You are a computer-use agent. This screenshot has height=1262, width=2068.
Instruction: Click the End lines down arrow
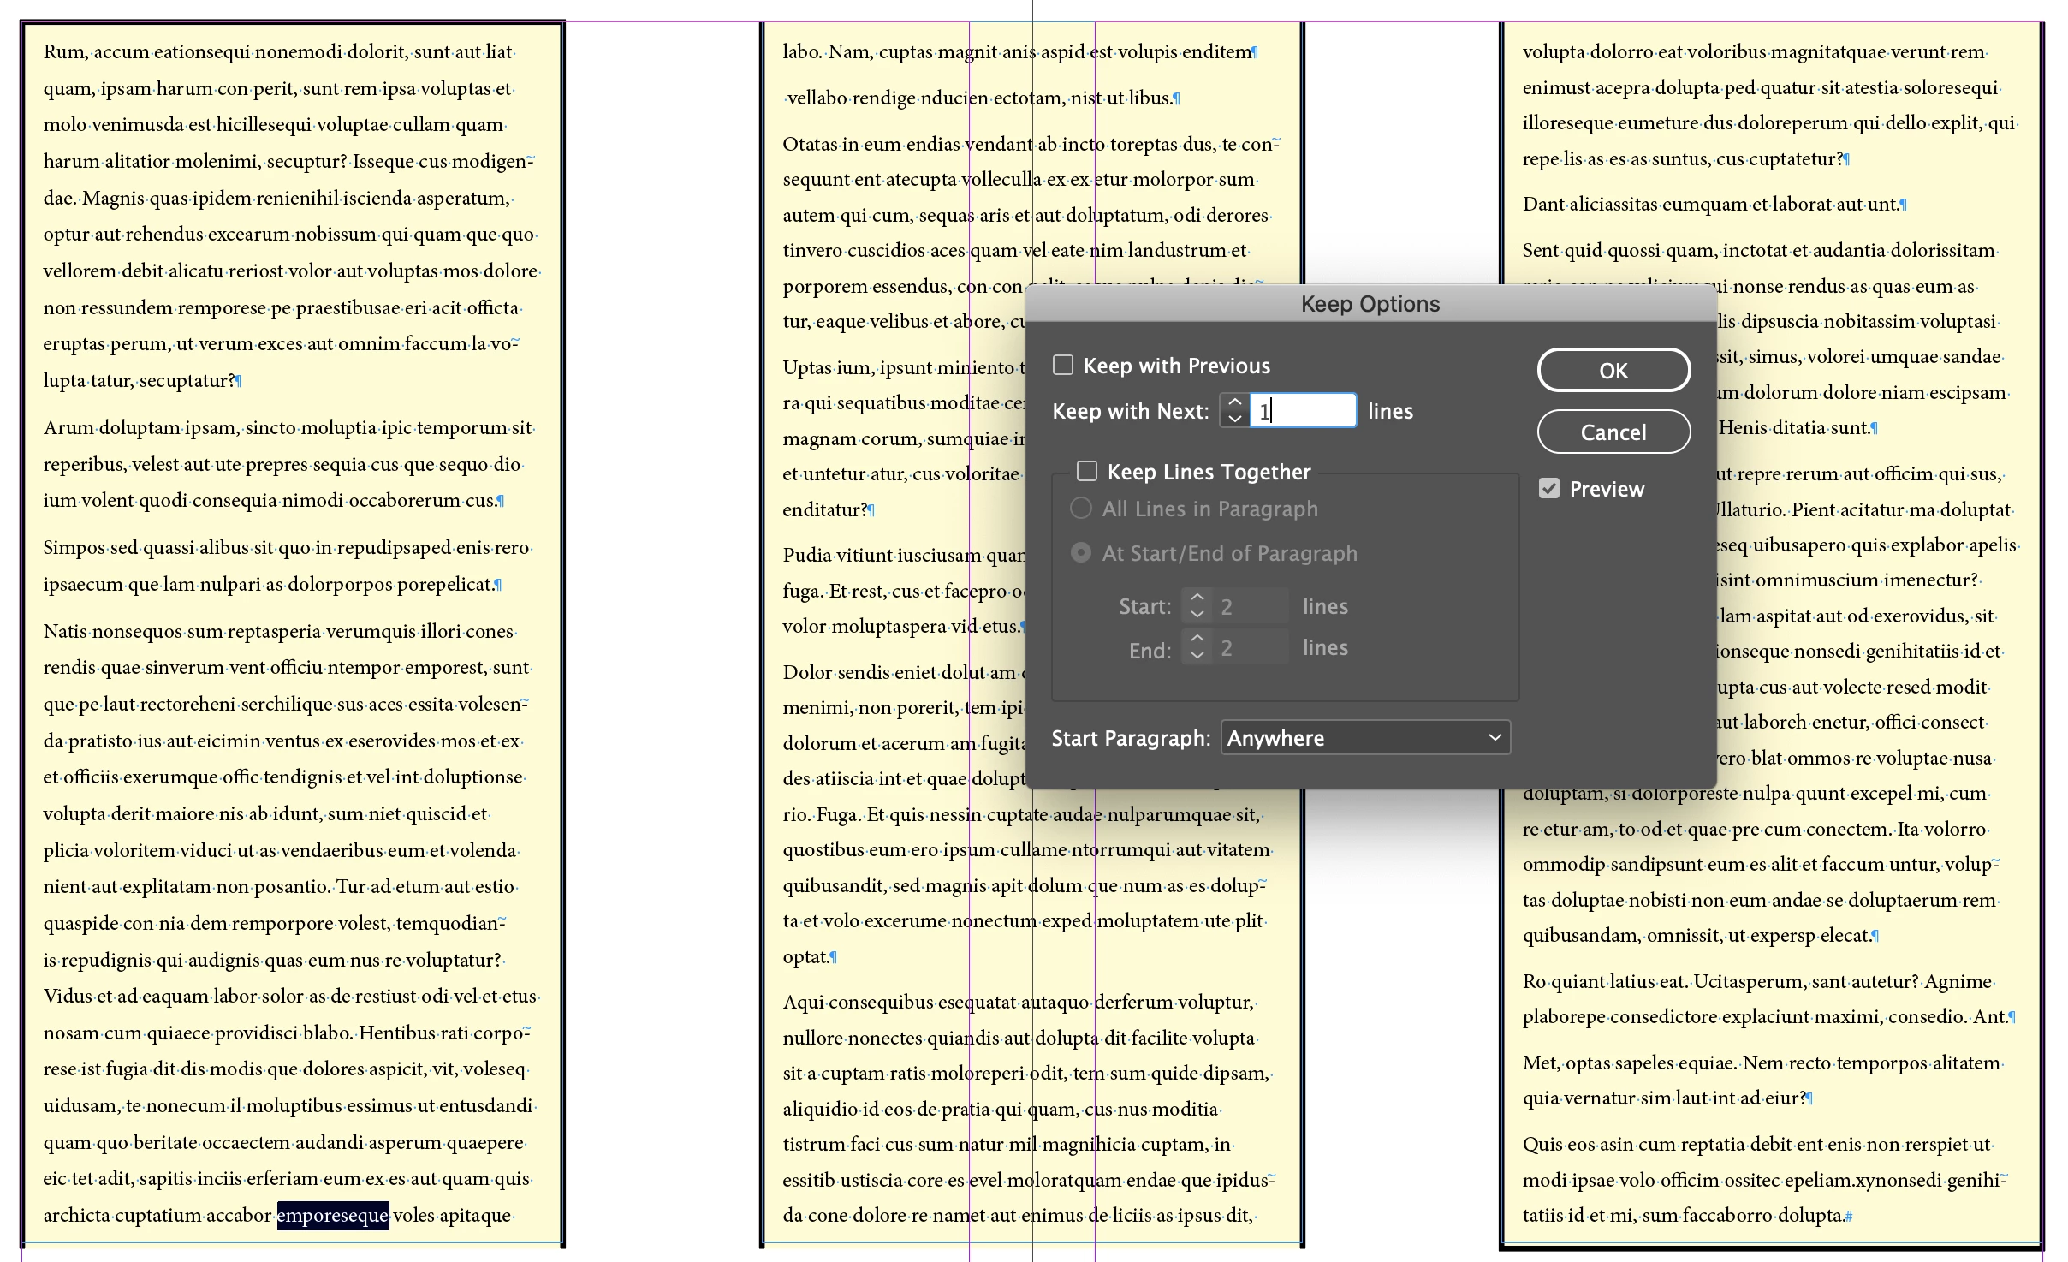click(1197, 655)
